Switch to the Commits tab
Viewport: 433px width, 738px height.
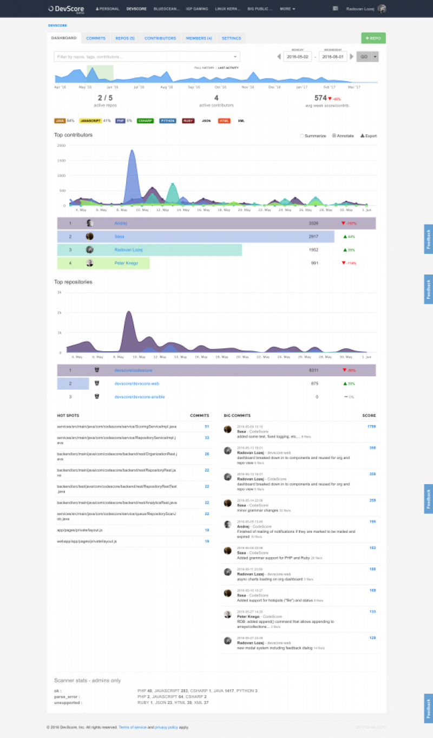click(96, 38)
